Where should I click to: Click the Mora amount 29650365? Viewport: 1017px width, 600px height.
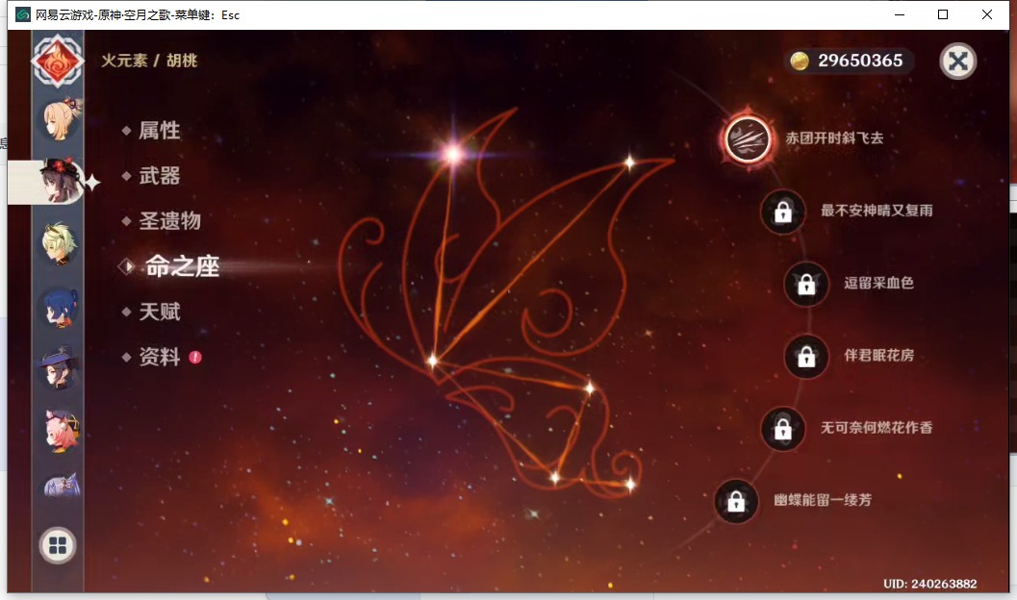(x=860, y=61)
